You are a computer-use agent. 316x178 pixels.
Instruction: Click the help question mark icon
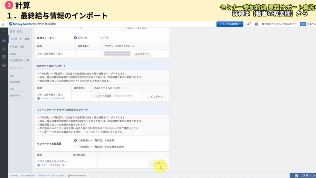(x=256, y=24)
